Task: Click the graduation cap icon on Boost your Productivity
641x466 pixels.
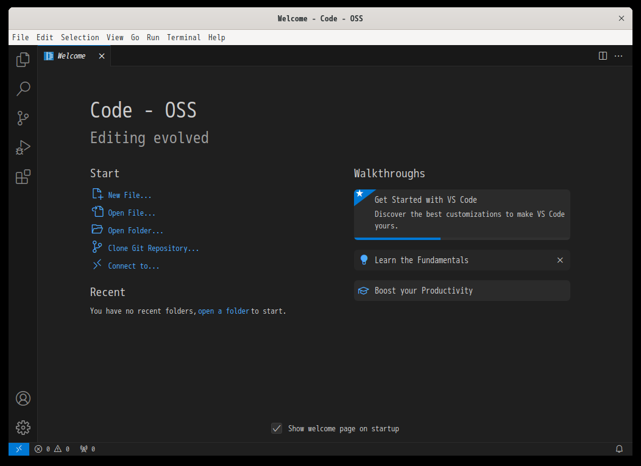Action: pyautogui.click(x=363, y=291)
